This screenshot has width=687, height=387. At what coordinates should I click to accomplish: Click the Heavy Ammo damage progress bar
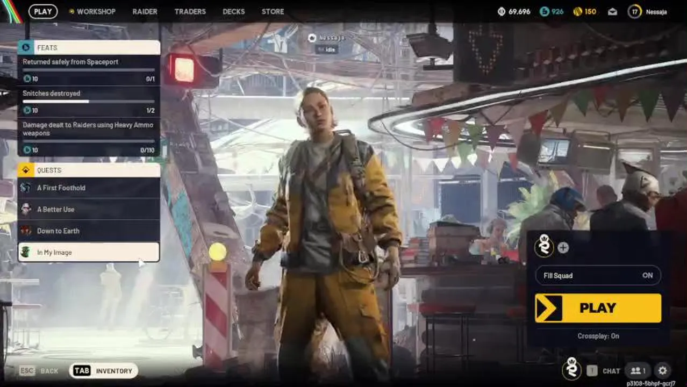89,141
